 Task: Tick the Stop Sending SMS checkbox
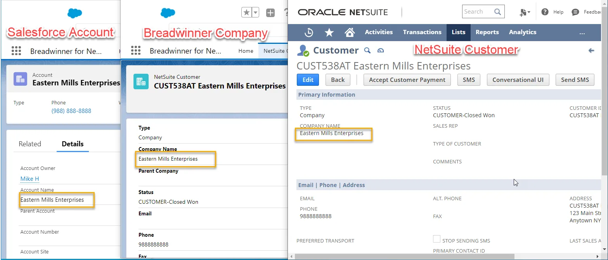(437, 239)
